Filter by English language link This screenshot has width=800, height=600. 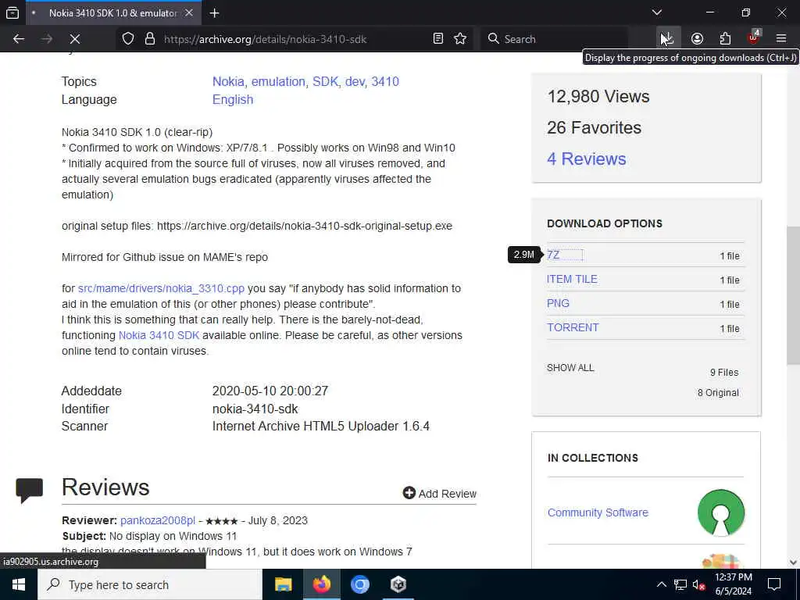[233, 99]
